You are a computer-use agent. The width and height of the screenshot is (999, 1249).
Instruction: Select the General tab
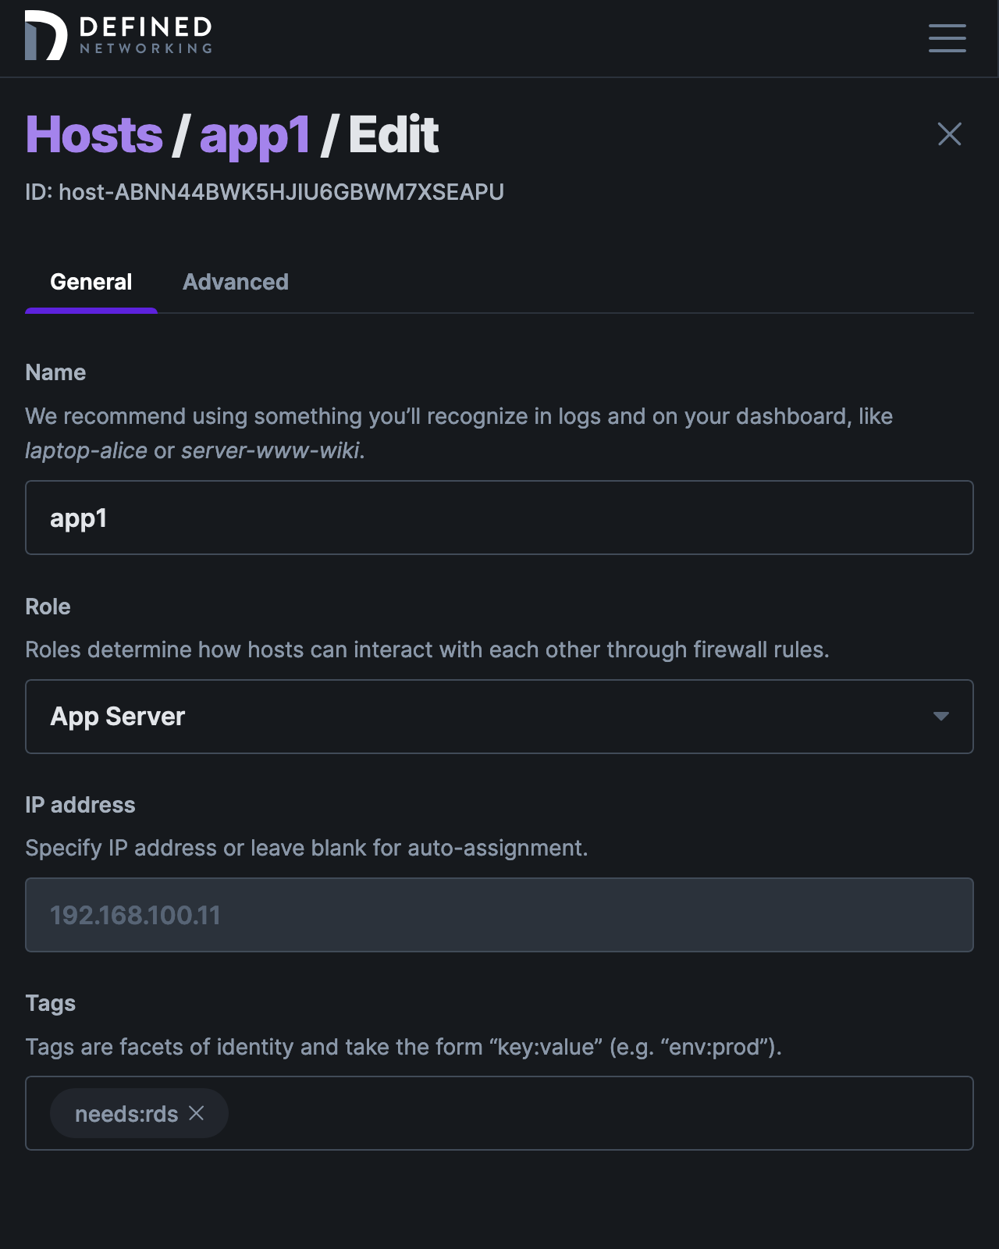[91, 282]
